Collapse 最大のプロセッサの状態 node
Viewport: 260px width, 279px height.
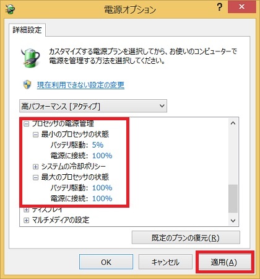coord(35,177)
